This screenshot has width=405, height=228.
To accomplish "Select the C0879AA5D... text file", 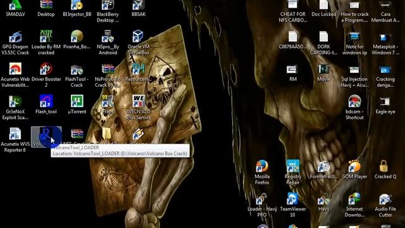I will (292, 37).
